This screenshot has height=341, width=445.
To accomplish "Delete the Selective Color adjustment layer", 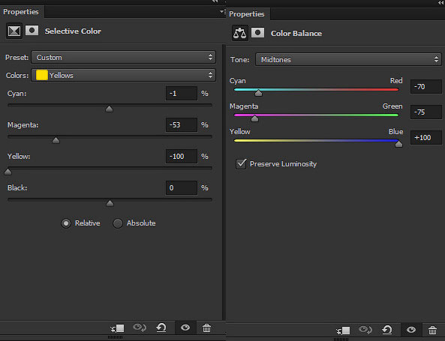I will coord(206,328).
